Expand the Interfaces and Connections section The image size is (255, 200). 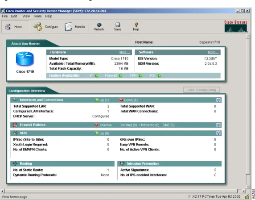(218, 100)
